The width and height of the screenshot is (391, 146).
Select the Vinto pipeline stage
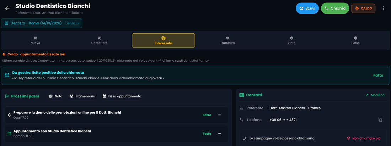point(291,40)
